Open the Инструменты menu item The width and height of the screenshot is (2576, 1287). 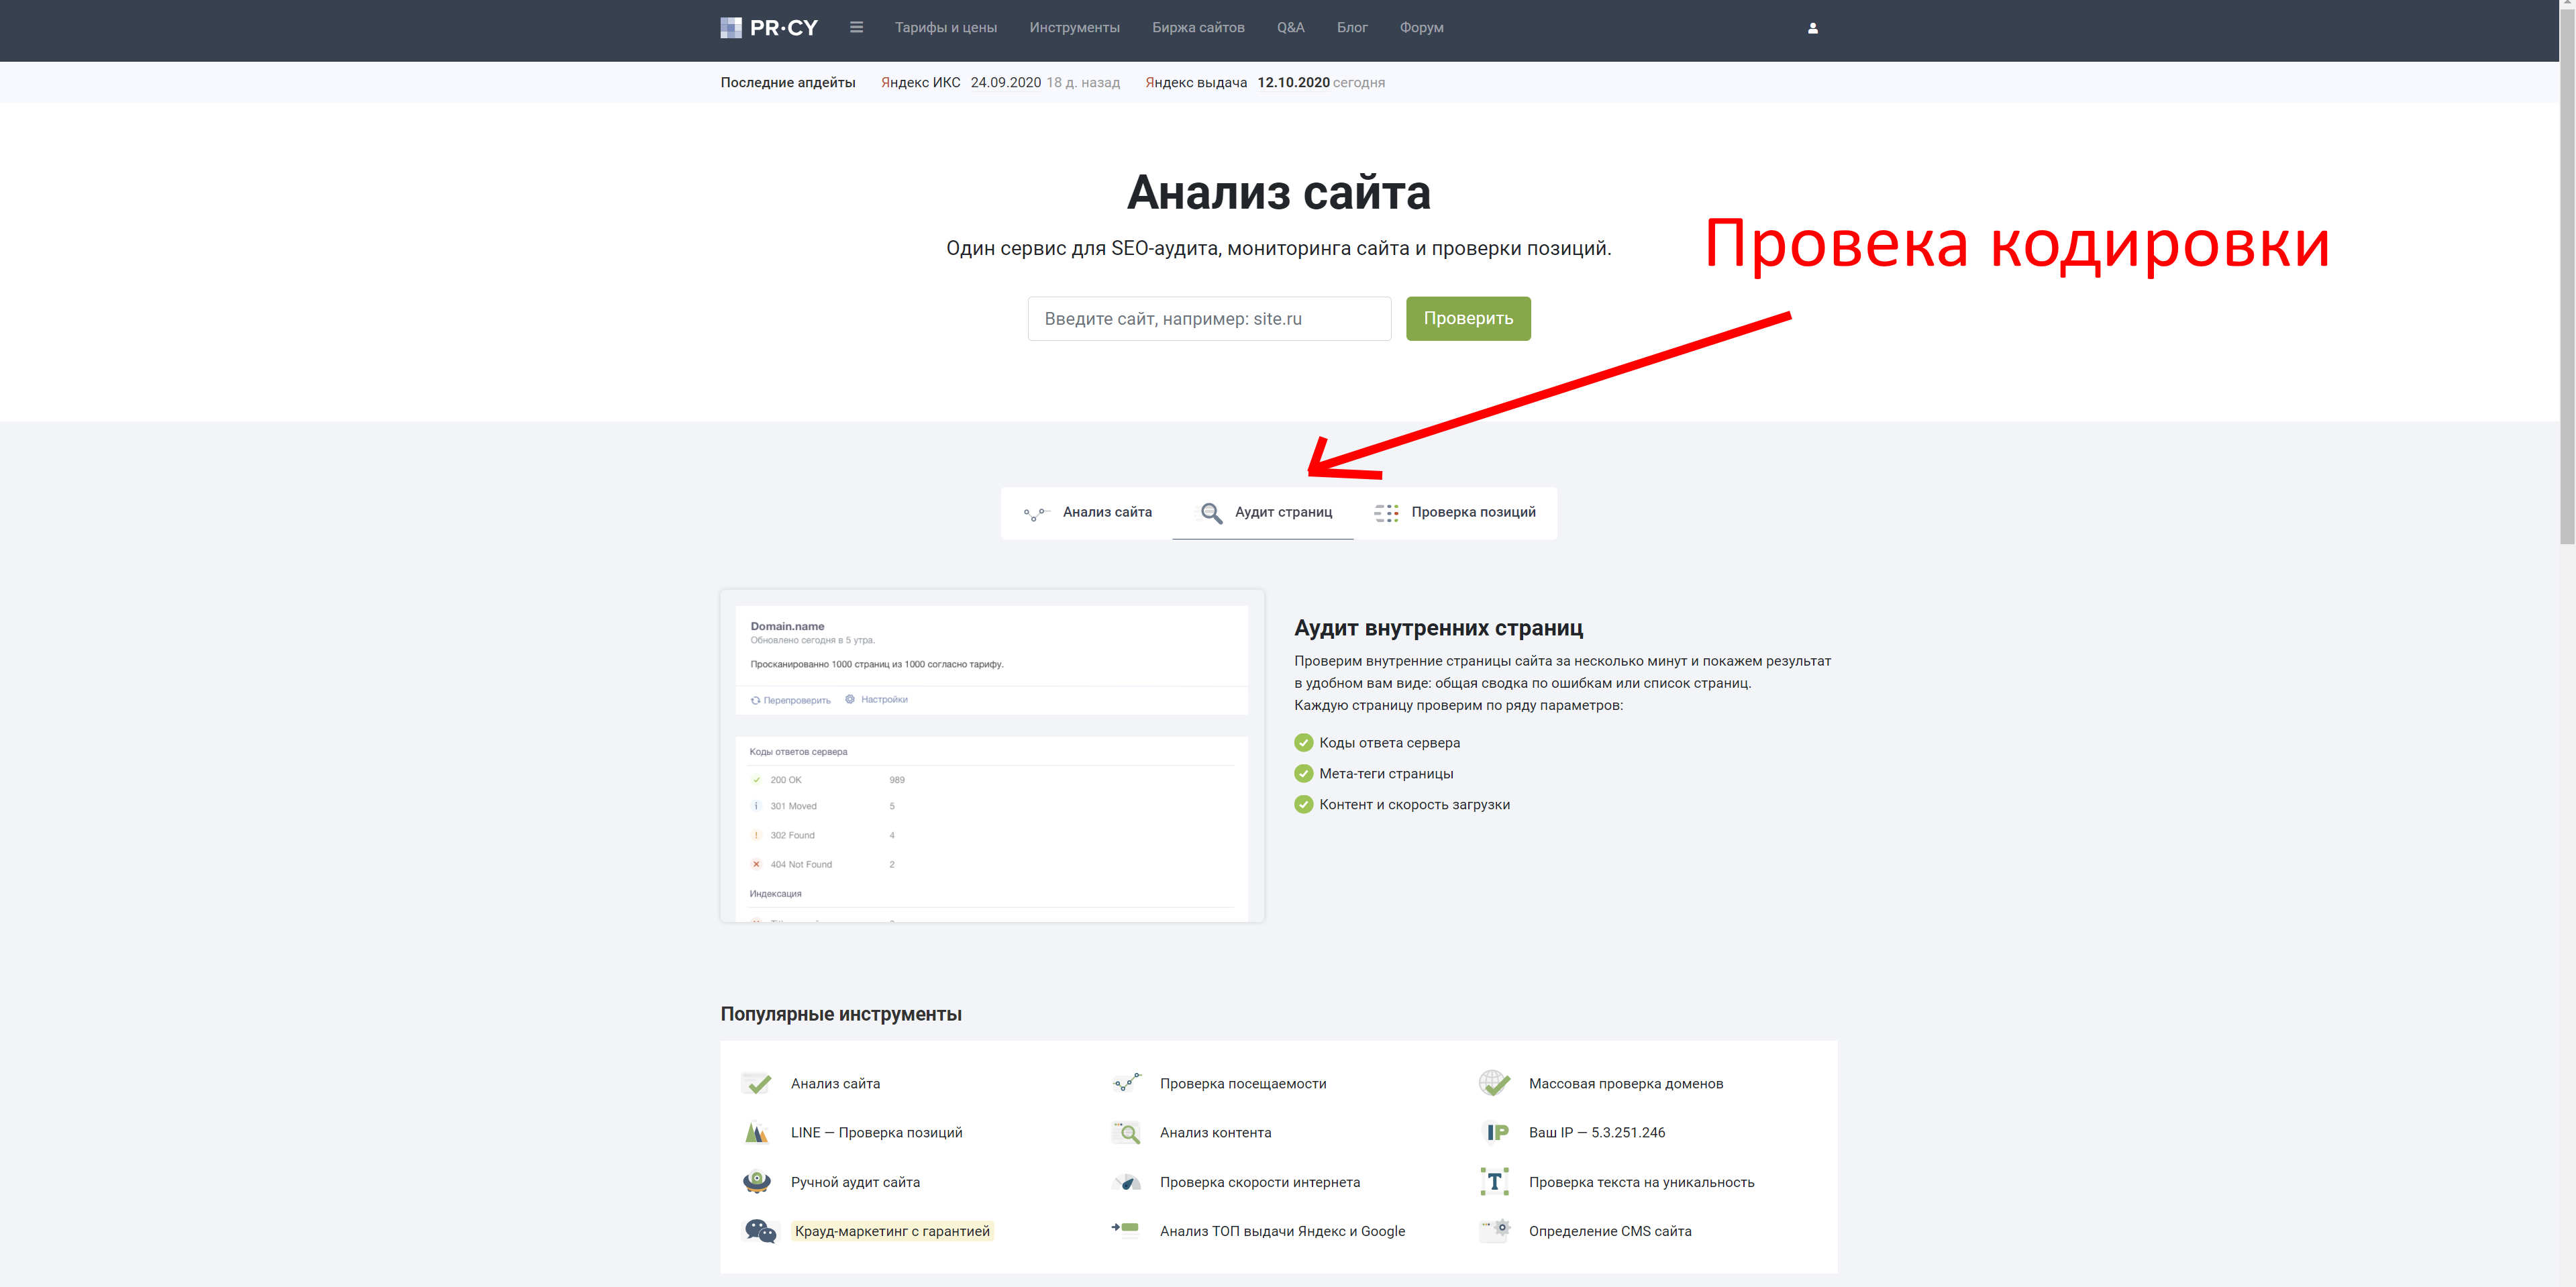1074,28
